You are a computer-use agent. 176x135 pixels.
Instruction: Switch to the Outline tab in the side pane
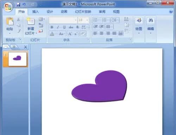pos(14,47)
